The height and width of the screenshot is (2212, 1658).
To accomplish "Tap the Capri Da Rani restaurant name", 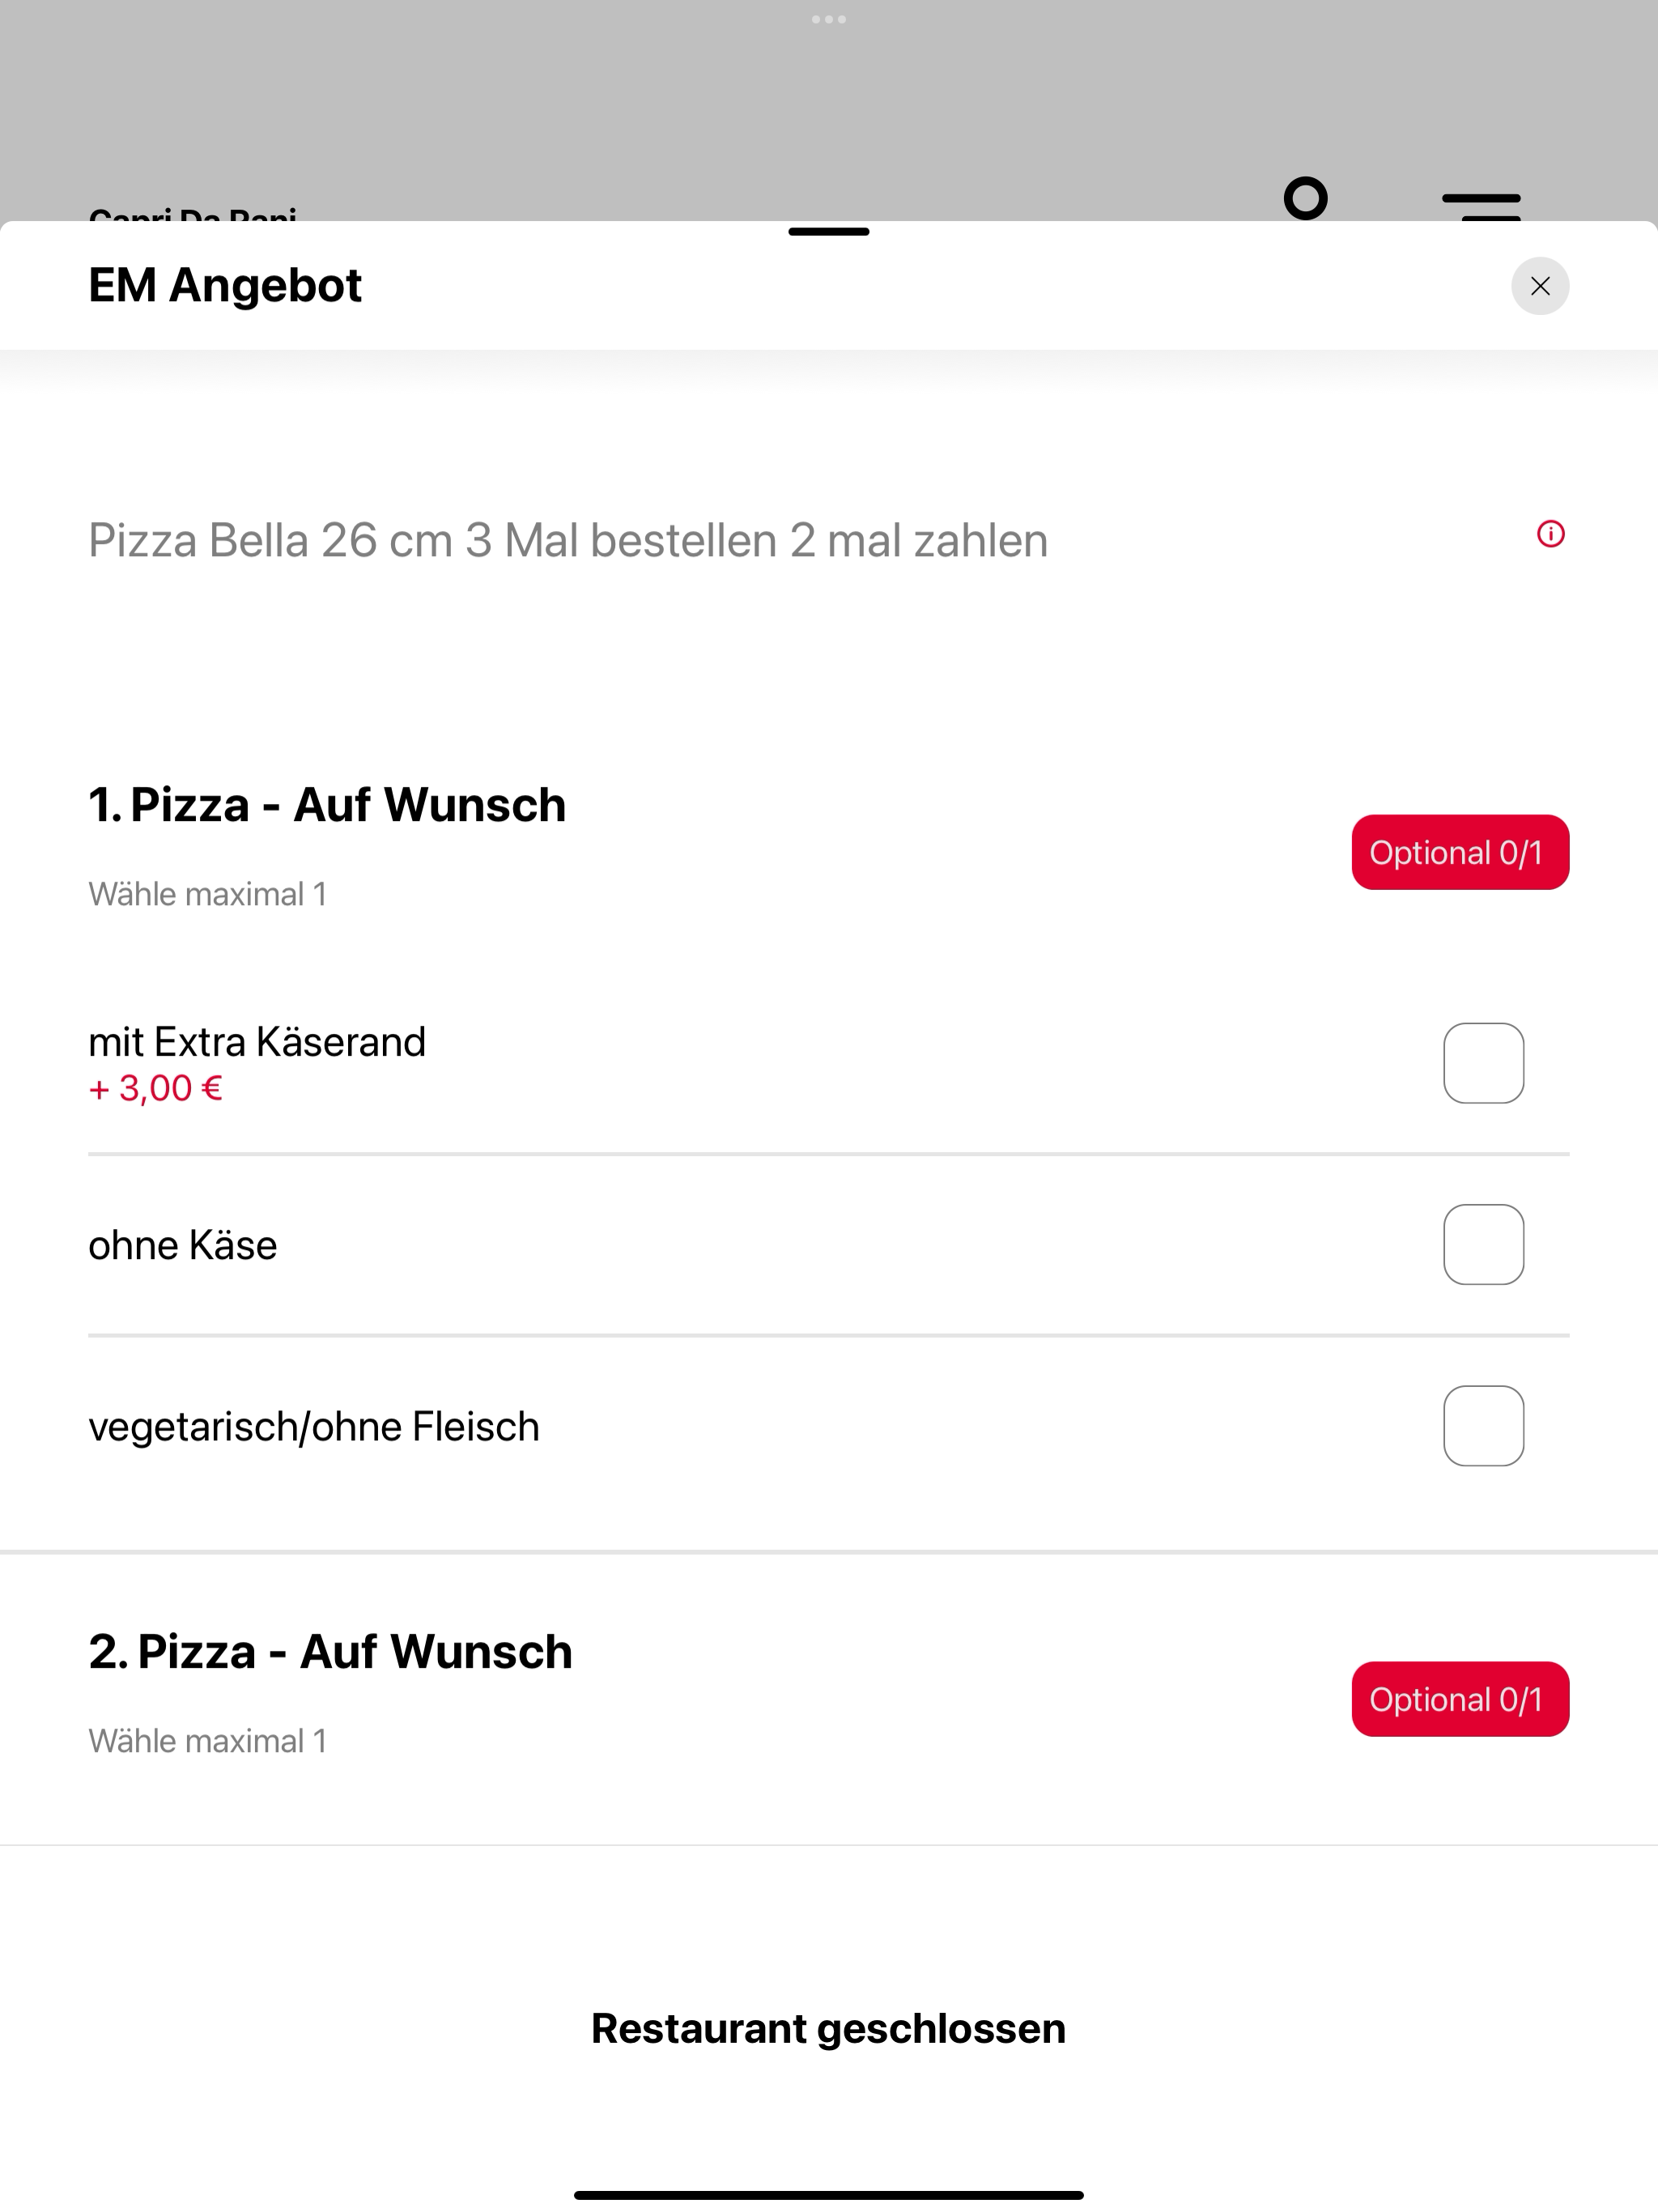I will tap(193, 213).
